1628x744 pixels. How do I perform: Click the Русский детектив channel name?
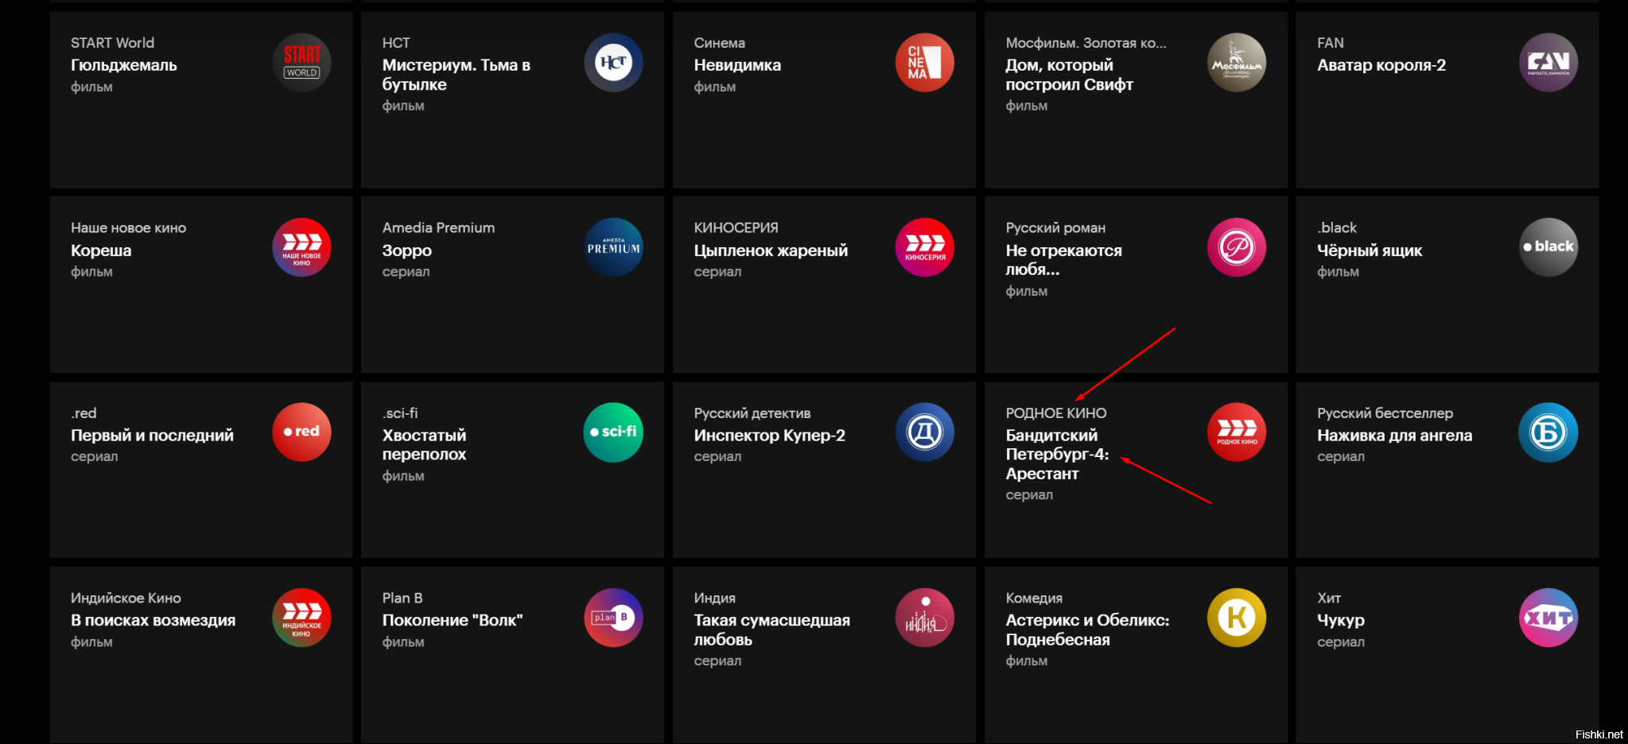(752, 413)
